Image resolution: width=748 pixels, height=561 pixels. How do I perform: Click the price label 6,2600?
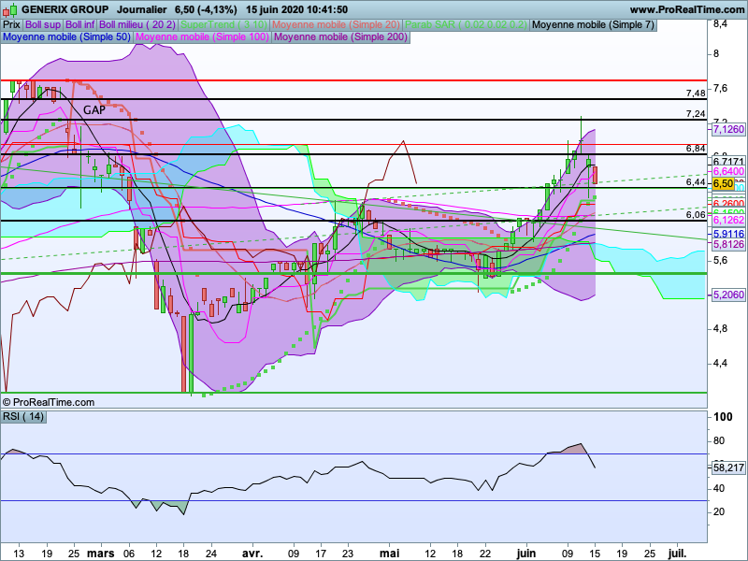point(728,204)
